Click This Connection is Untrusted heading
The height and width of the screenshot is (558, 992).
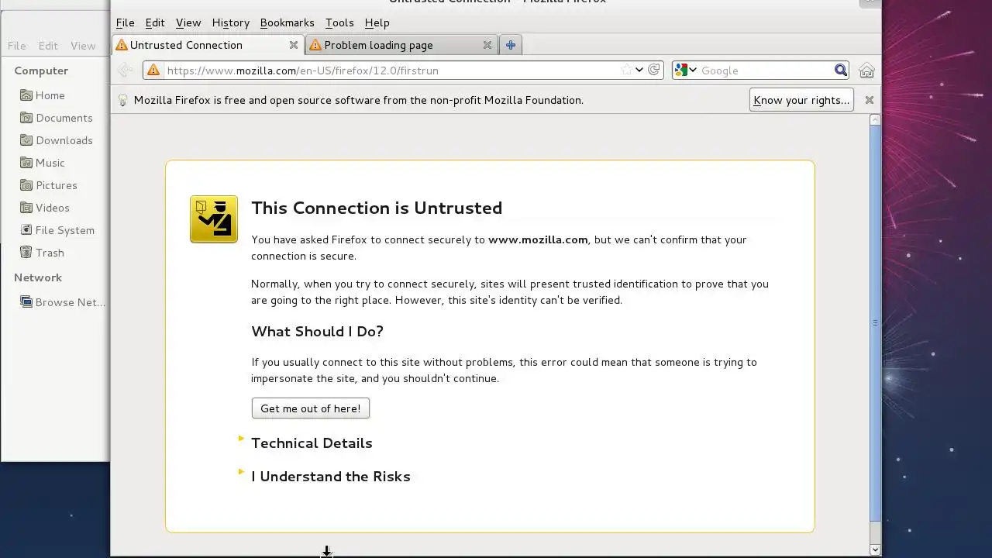click(377, 208)
